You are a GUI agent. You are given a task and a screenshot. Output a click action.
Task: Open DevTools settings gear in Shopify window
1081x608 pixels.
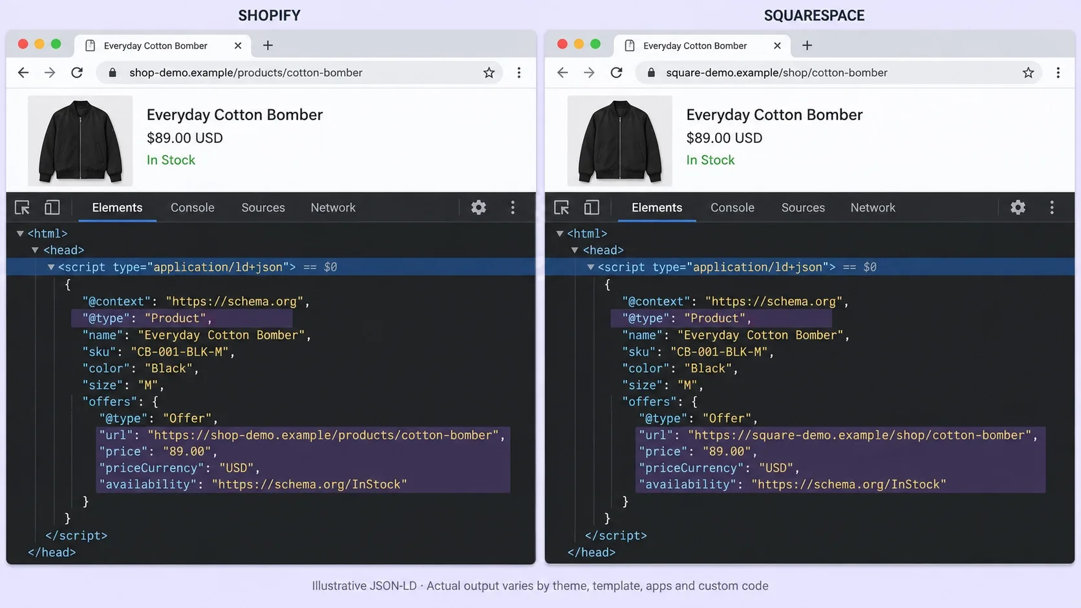pyautogui.click(x=478, y=207)
